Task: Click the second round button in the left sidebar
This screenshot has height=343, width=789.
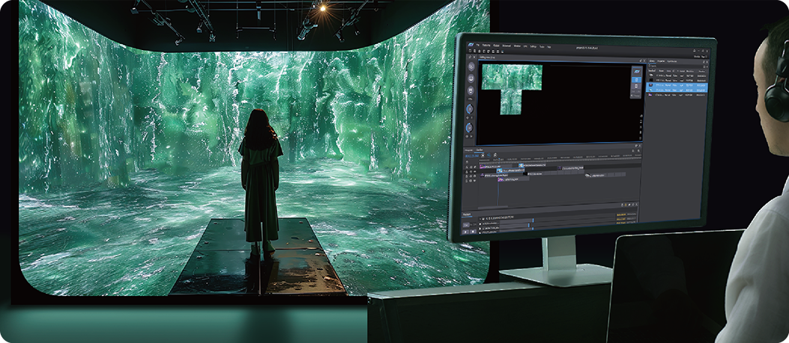Action: (x=471, y=79)
